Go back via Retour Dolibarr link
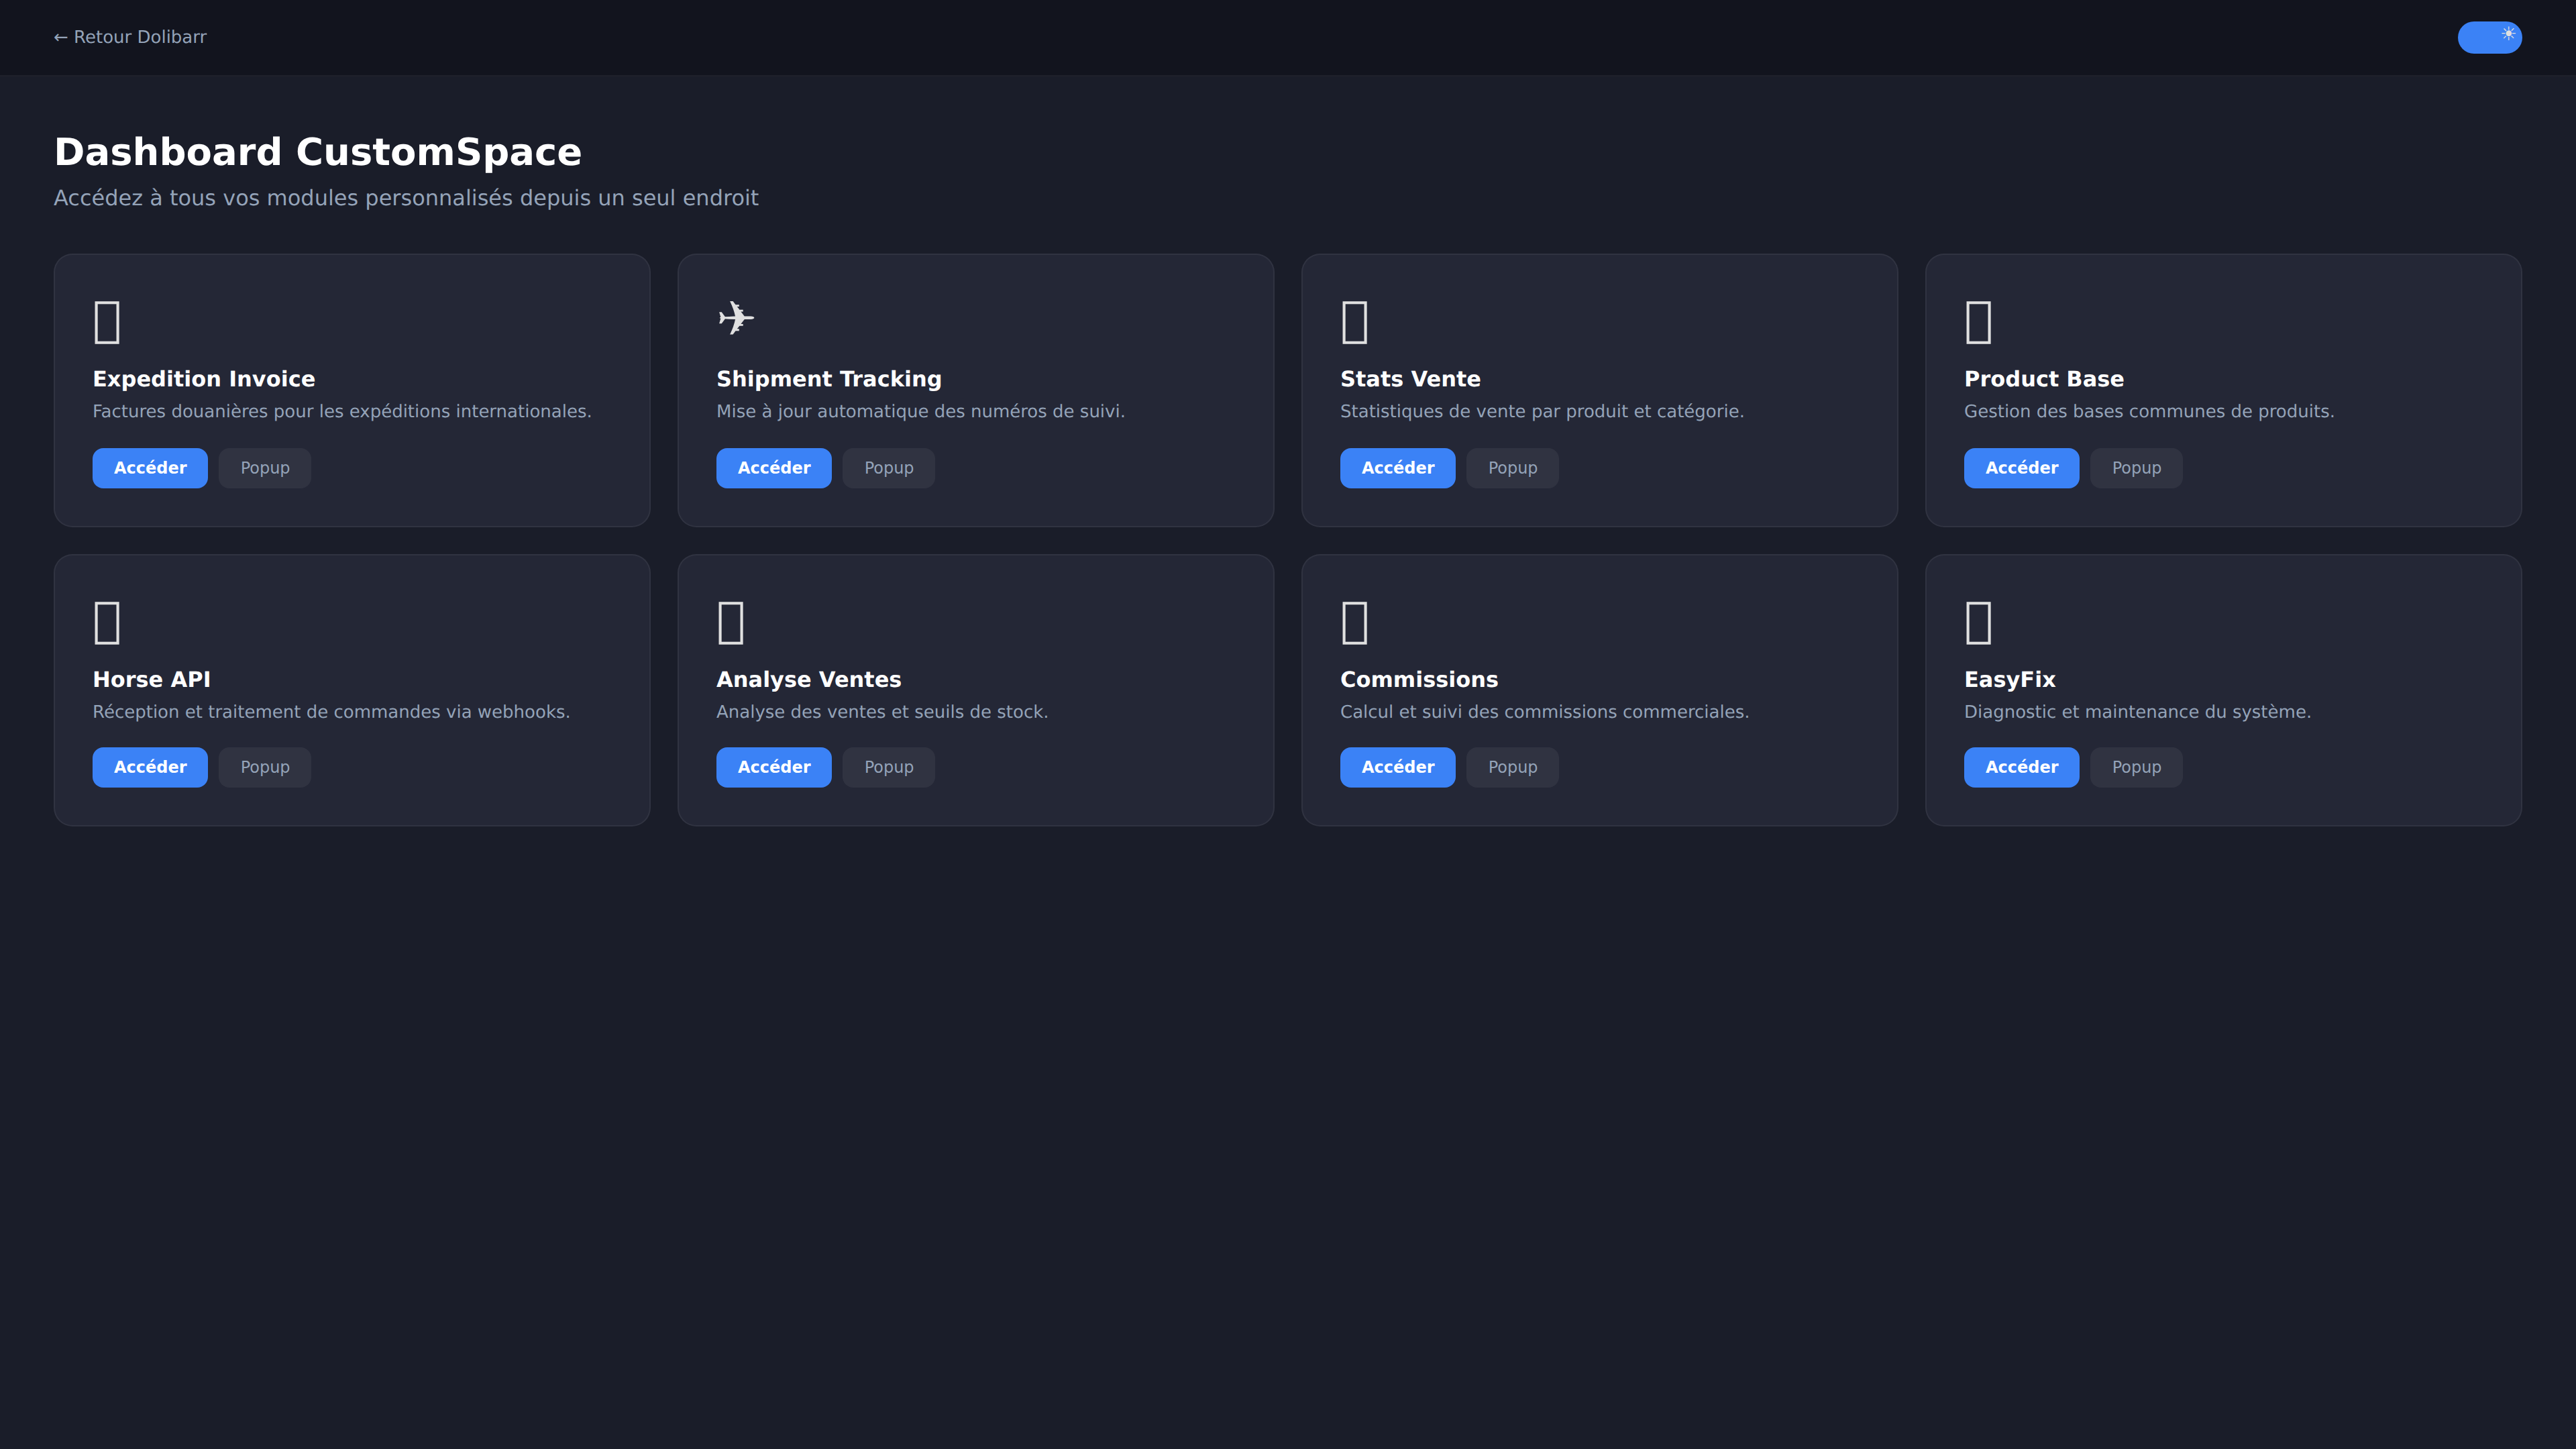This screenshot has width=2576, height=1449. coord(130,37)
